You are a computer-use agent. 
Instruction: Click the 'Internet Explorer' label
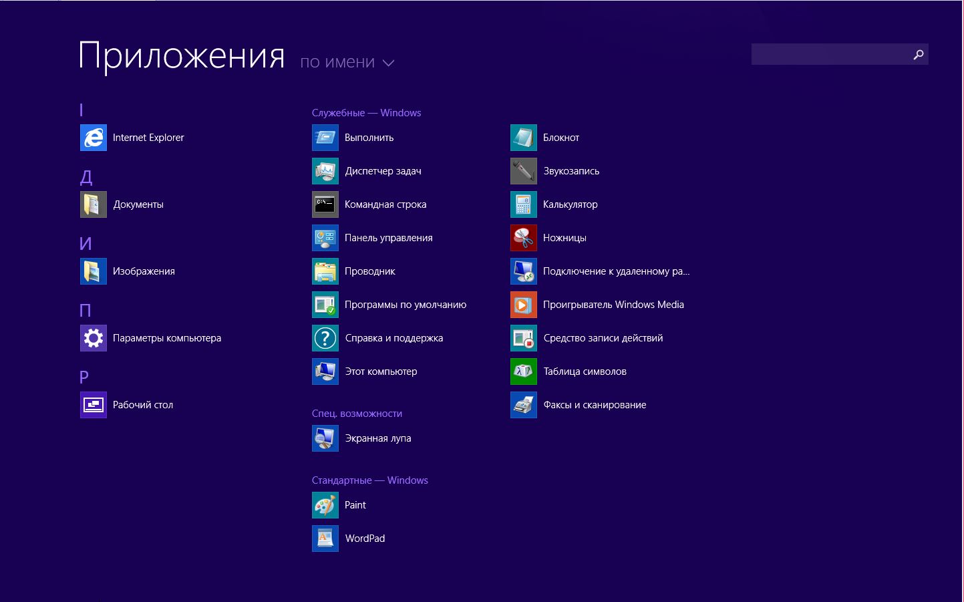[x=148, y=138]
